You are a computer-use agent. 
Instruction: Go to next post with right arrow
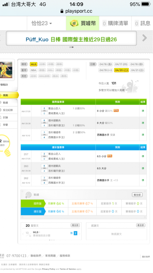tap(79, 234)
